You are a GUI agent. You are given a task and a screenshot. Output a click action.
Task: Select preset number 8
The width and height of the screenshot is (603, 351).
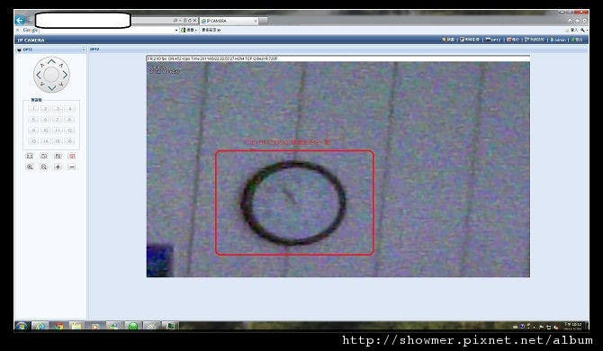coord(69,120)
